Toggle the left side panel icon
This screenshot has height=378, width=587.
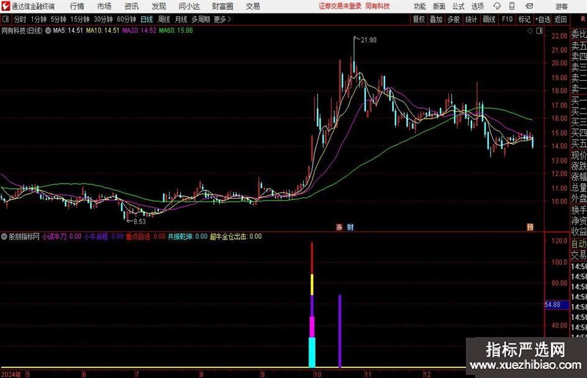coord(6,19)
